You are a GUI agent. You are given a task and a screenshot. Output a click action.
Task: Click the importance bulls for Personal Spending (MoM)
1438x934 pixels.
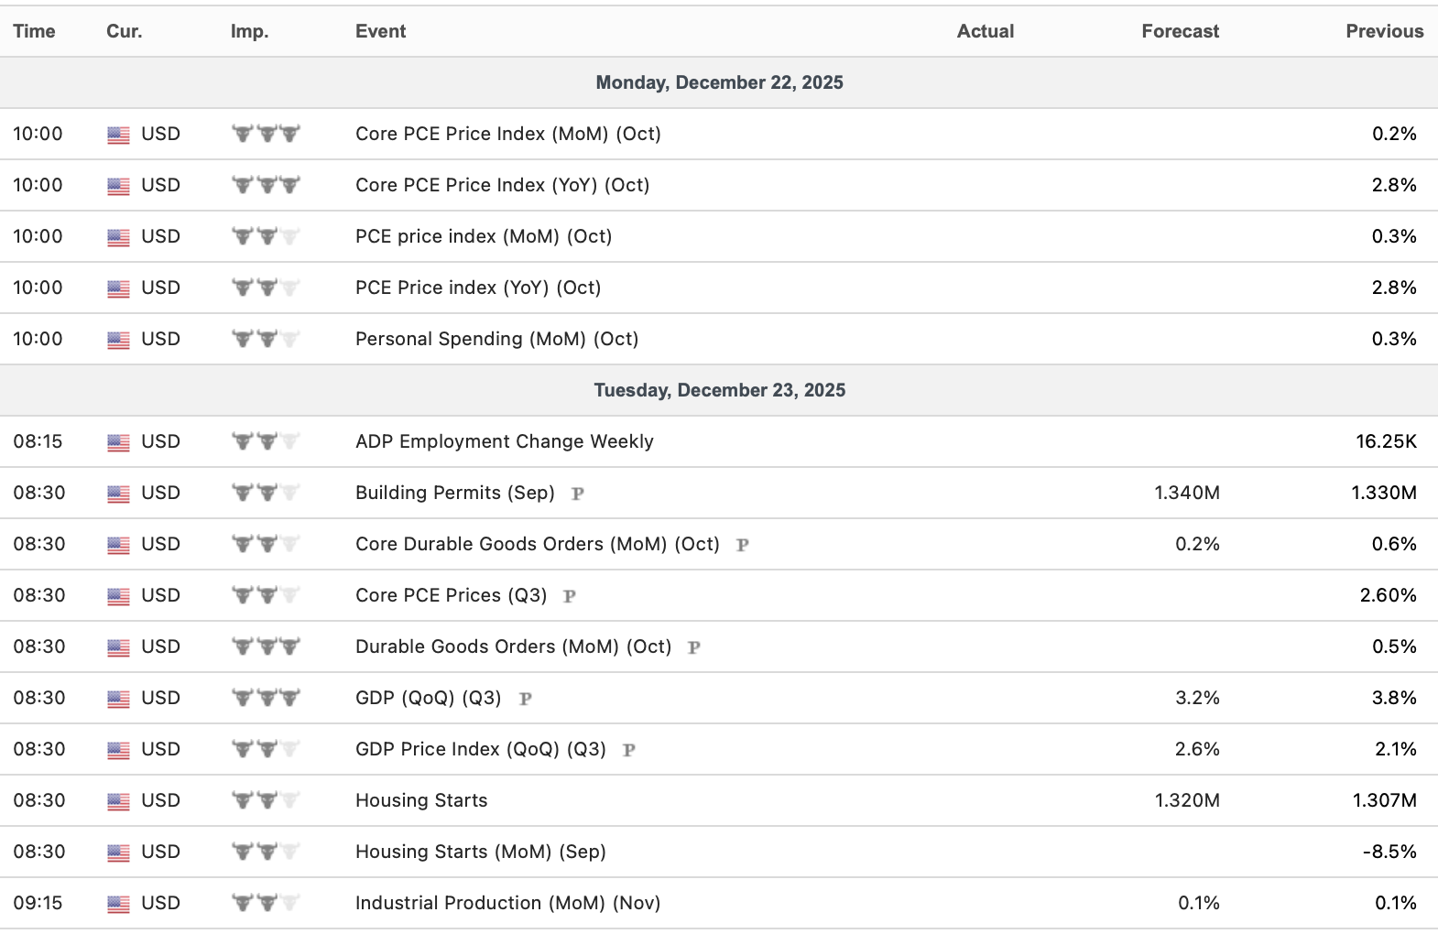click(266, 339)
